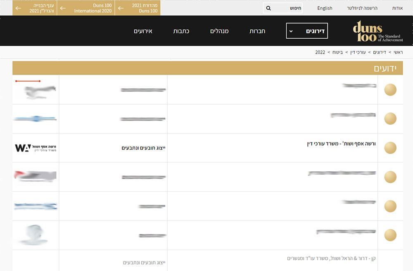Viewport: 413px width, 271px height.
Task: Click gold medal icon in ורשה אסף row
Action: coord(390,148)
